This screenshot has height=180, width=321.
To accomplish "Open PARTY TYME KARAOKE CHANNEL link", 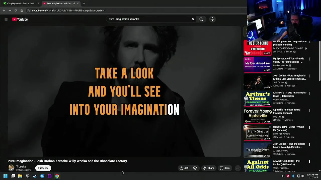I will [x=288, y=48].
